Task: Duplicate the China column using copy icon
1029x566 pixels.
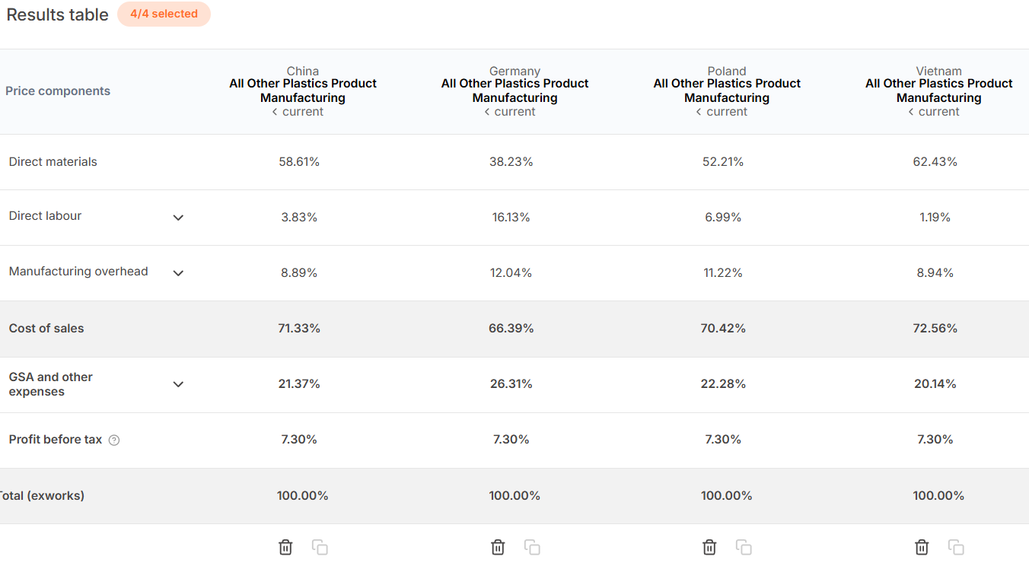Action: [x=320, y=547]
